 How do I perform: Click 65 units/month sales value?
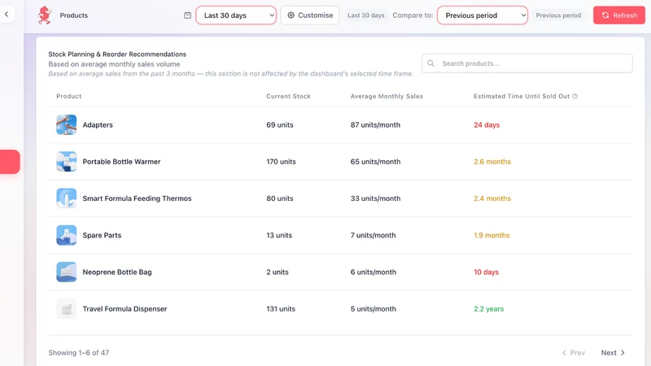point(375,162)
